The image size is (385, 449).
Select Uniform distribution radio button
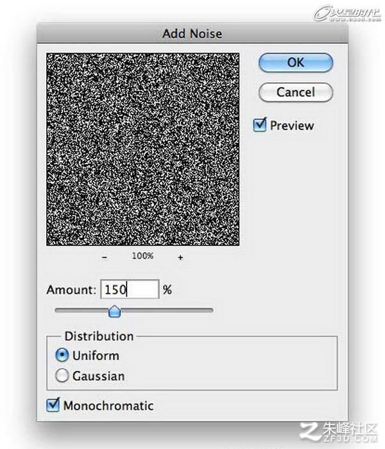pyautogui.click(x=62, y=355)
